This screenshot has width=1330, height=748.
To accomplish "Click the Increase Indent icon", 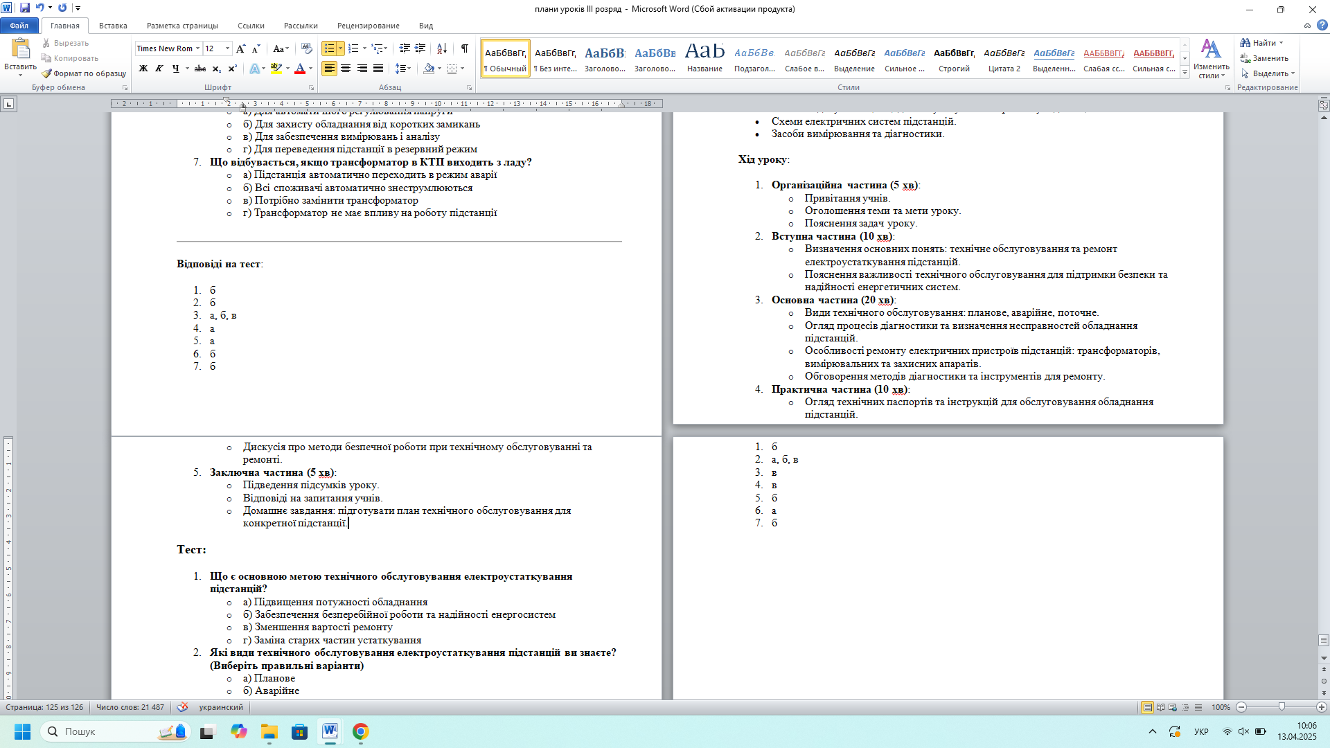I will [420, 48].
